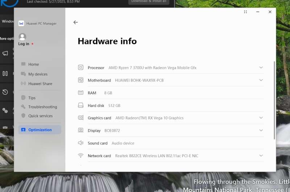This screenshot has width=290, height=192.
Task: Expand the Network card details chevron
Action: [261, 156]
